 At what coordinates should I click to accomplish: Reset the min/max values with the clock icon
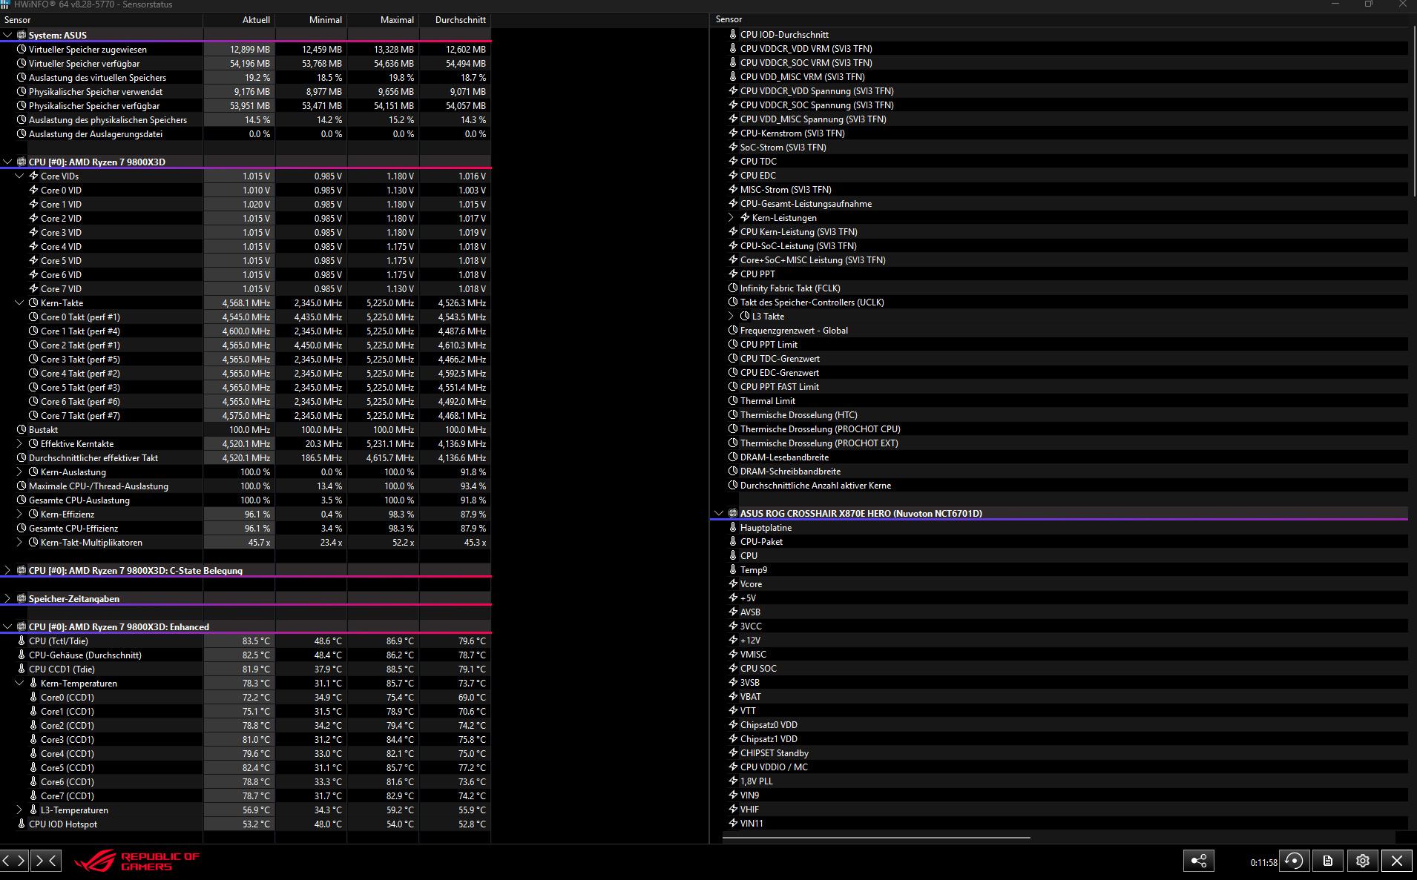pyautogui.click(x=1294, y=861)
